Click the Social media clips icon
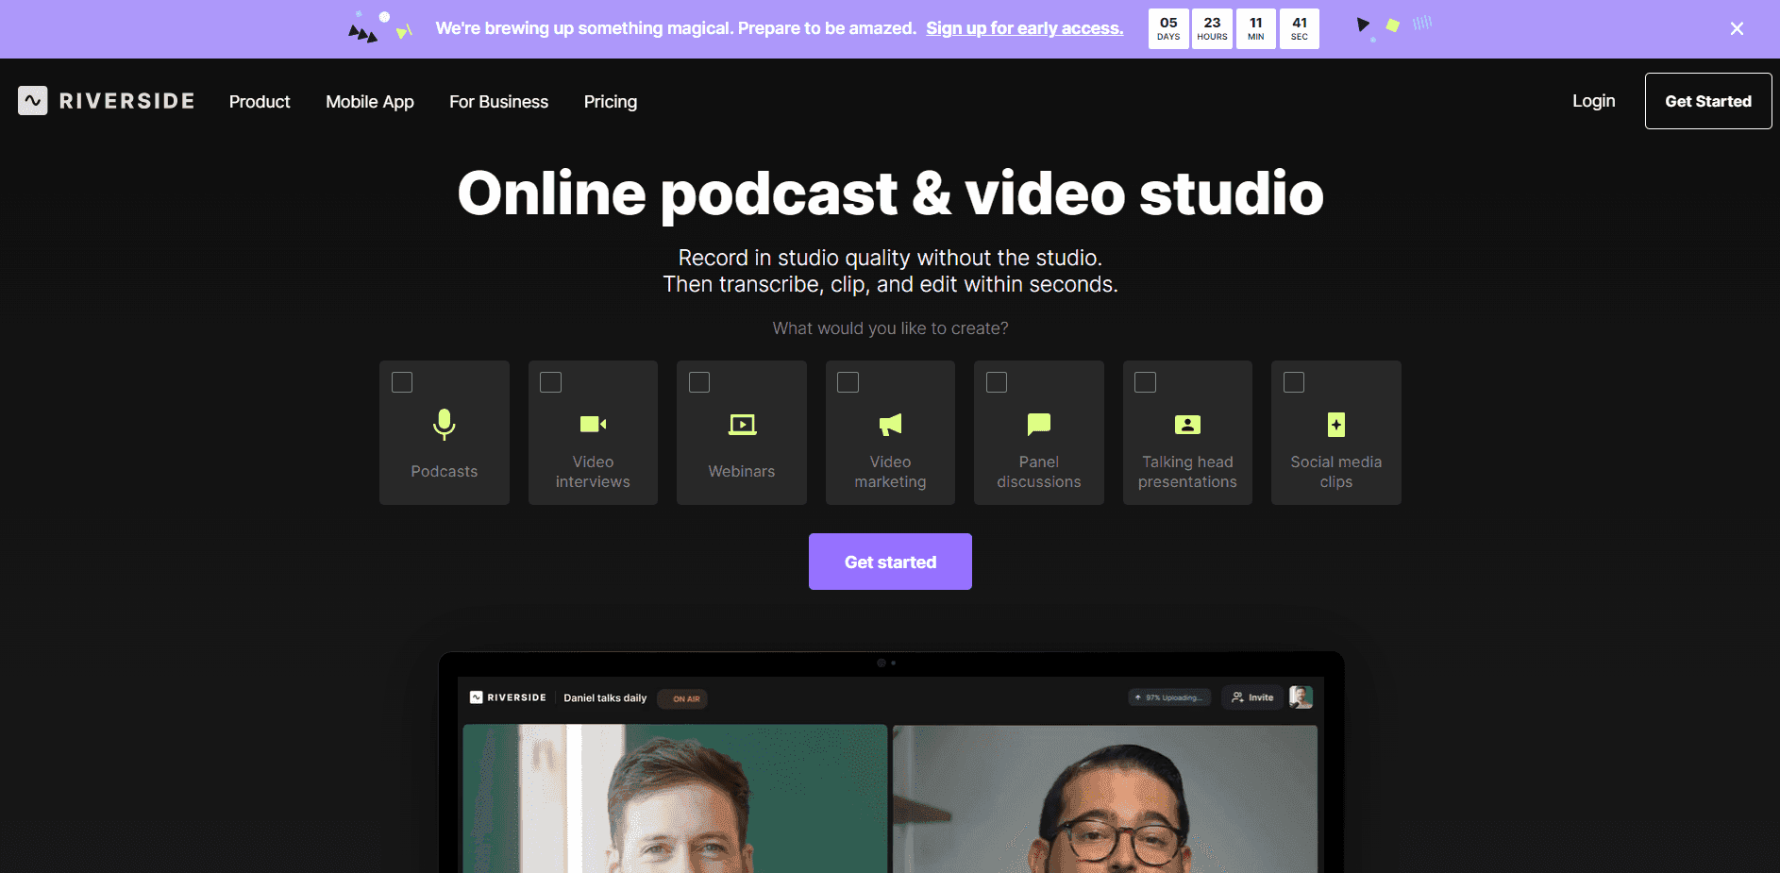 pyautogui.click(x=1336, y=425)
